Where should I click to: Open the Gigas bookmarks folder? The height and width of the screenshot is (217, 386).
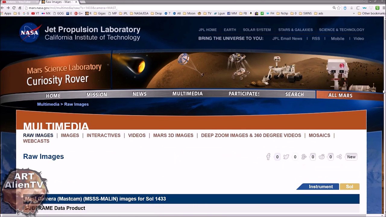click(100, 13)
